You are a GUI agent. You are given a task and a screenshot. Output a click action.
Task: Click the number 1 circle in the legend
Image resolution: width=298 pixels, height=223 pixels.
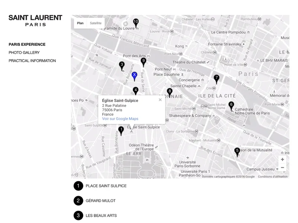[x=78, y=186]
